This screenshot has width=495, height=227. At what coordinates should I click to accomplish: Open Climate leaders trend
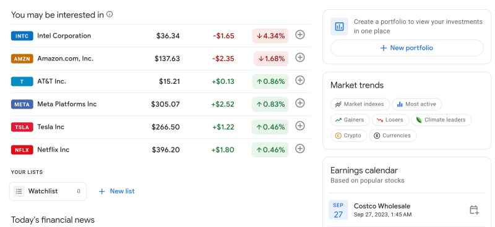(441, 120)
